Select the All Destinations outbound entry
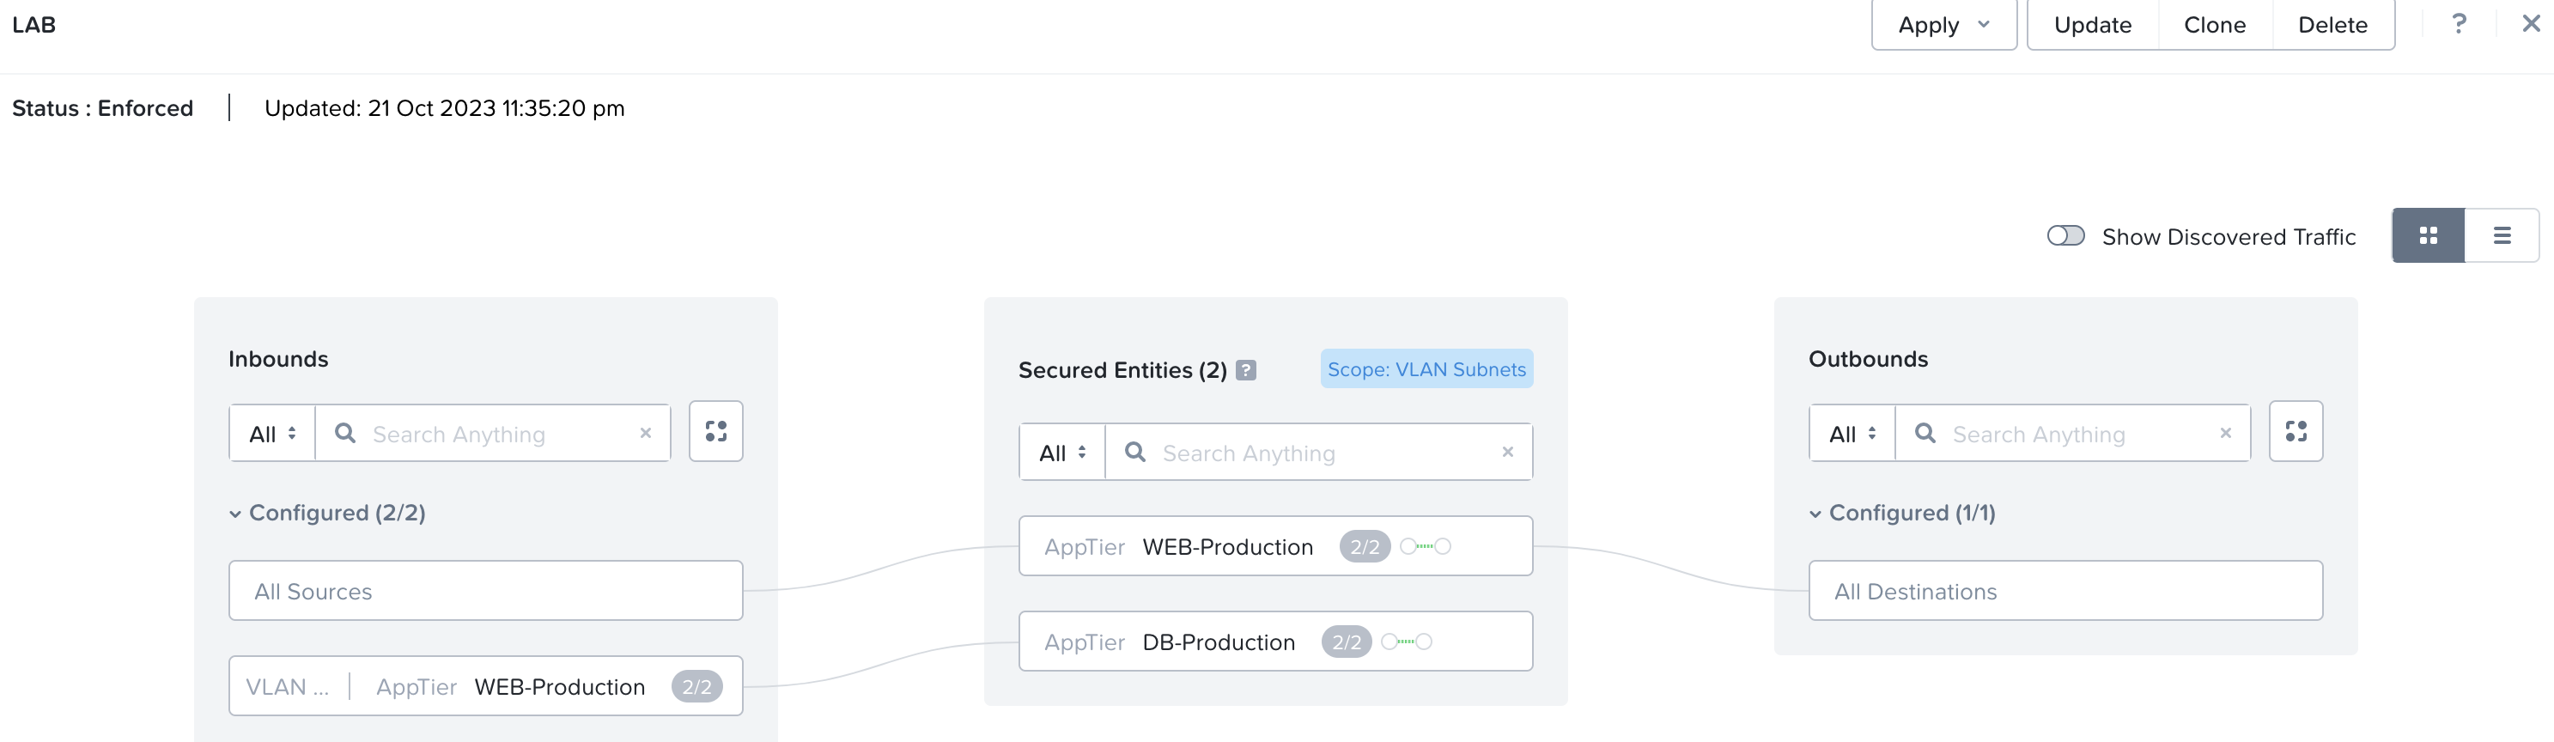Viewport: 2554px width, 742px height. (x=2064, y=591)
